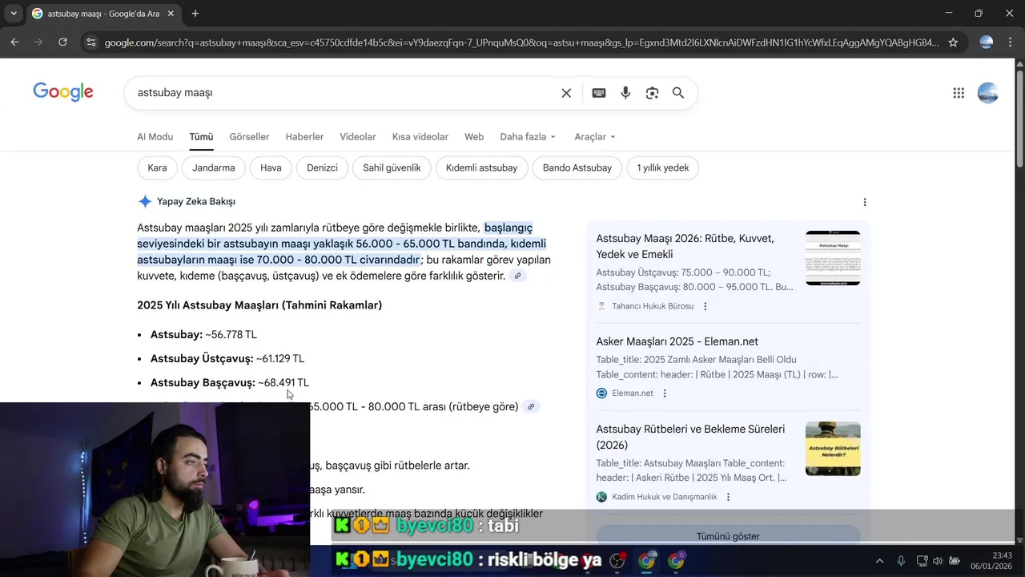Go back to previous page in browser

(14, 42)
